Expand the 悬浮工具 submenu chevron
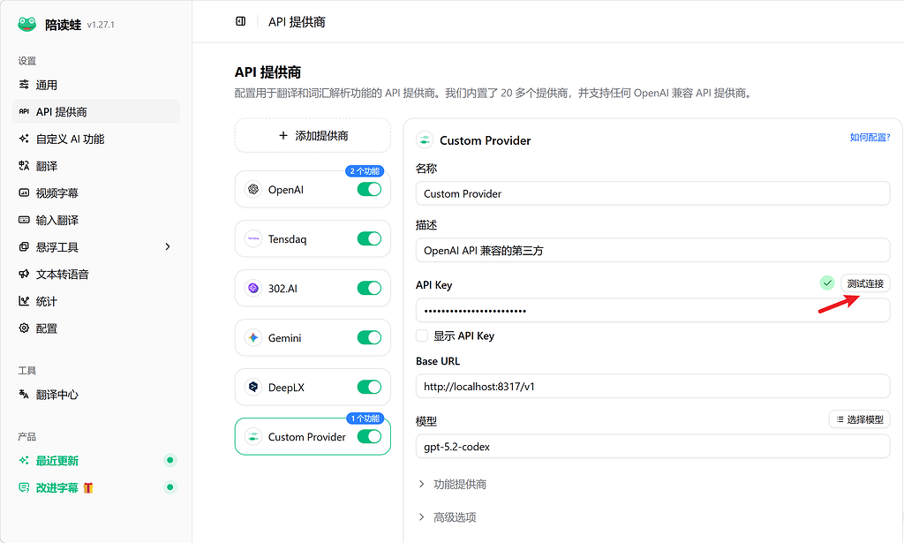The height and width of the screenshot is (543, 904). click(168, 246)
